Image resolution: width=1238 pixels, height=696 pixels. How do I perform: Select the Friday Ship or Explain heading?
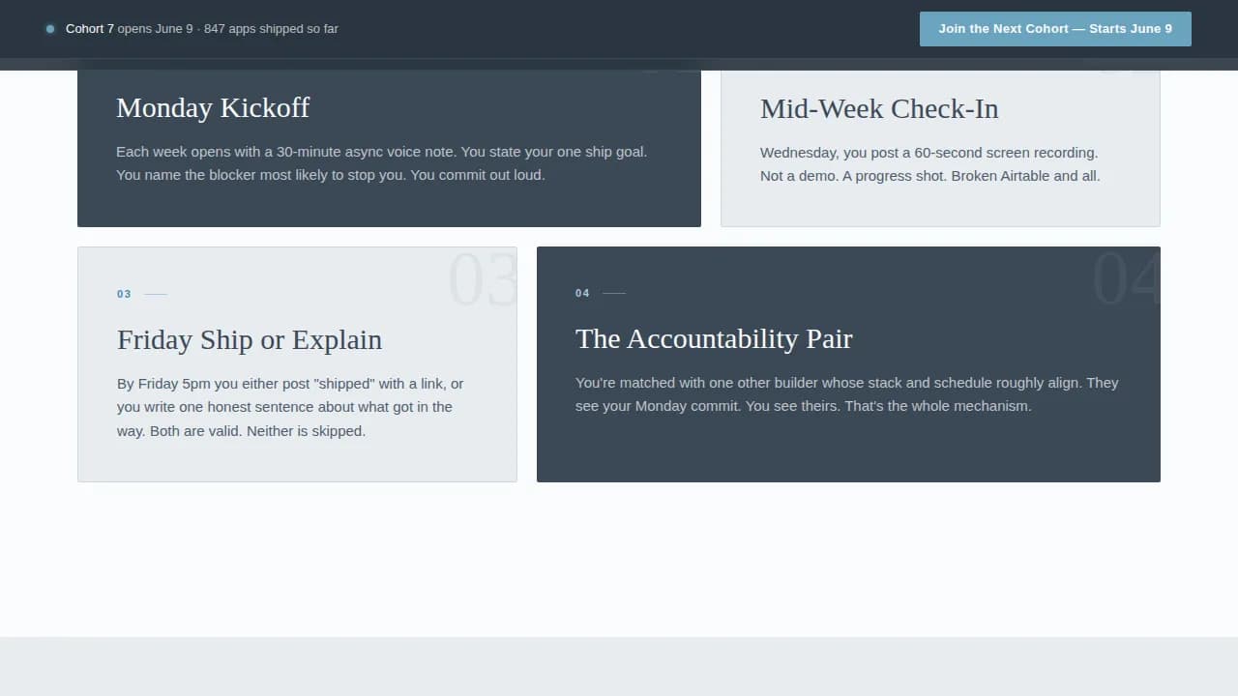[250, 339]
